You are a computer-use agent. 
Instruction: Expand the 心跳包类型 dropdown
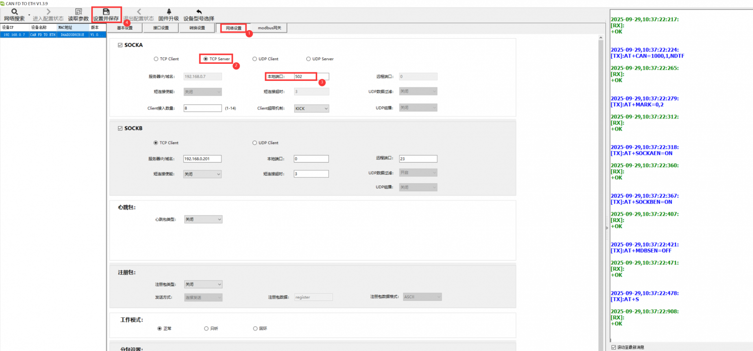203,219
